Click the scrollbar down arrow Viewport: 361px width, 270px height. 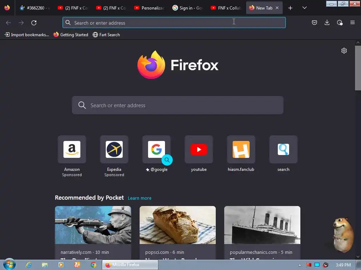pyautogui.click(x=358, y=257)
